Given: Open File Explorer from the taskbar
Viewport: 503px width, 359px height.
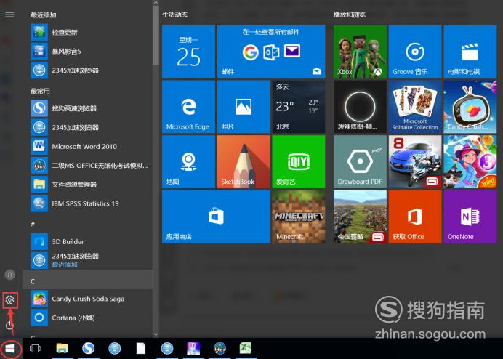Looking at the screenshot, I should 62,348.
